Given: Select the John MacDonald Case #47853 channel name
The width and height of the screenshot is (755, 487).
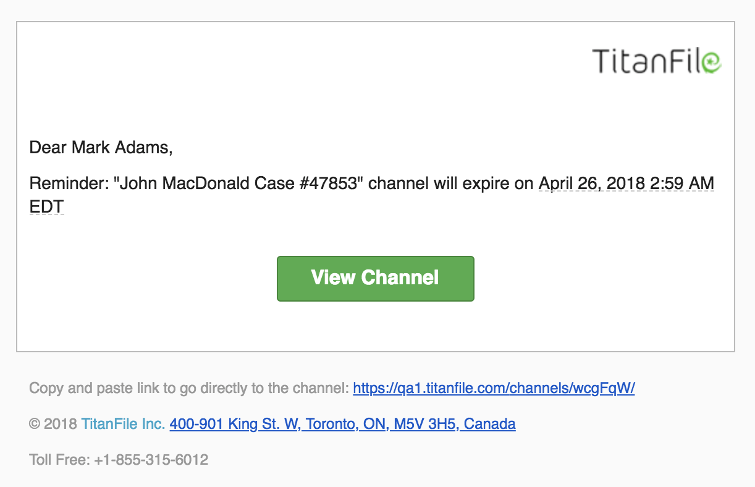Looking at the screenshot, I should point(240,184).
